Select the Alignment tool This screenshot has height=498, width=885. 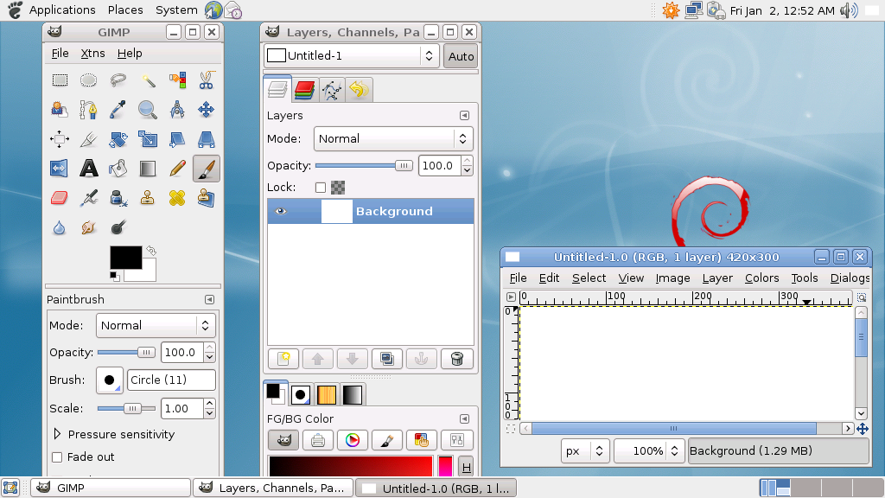(x=60, y=139)
